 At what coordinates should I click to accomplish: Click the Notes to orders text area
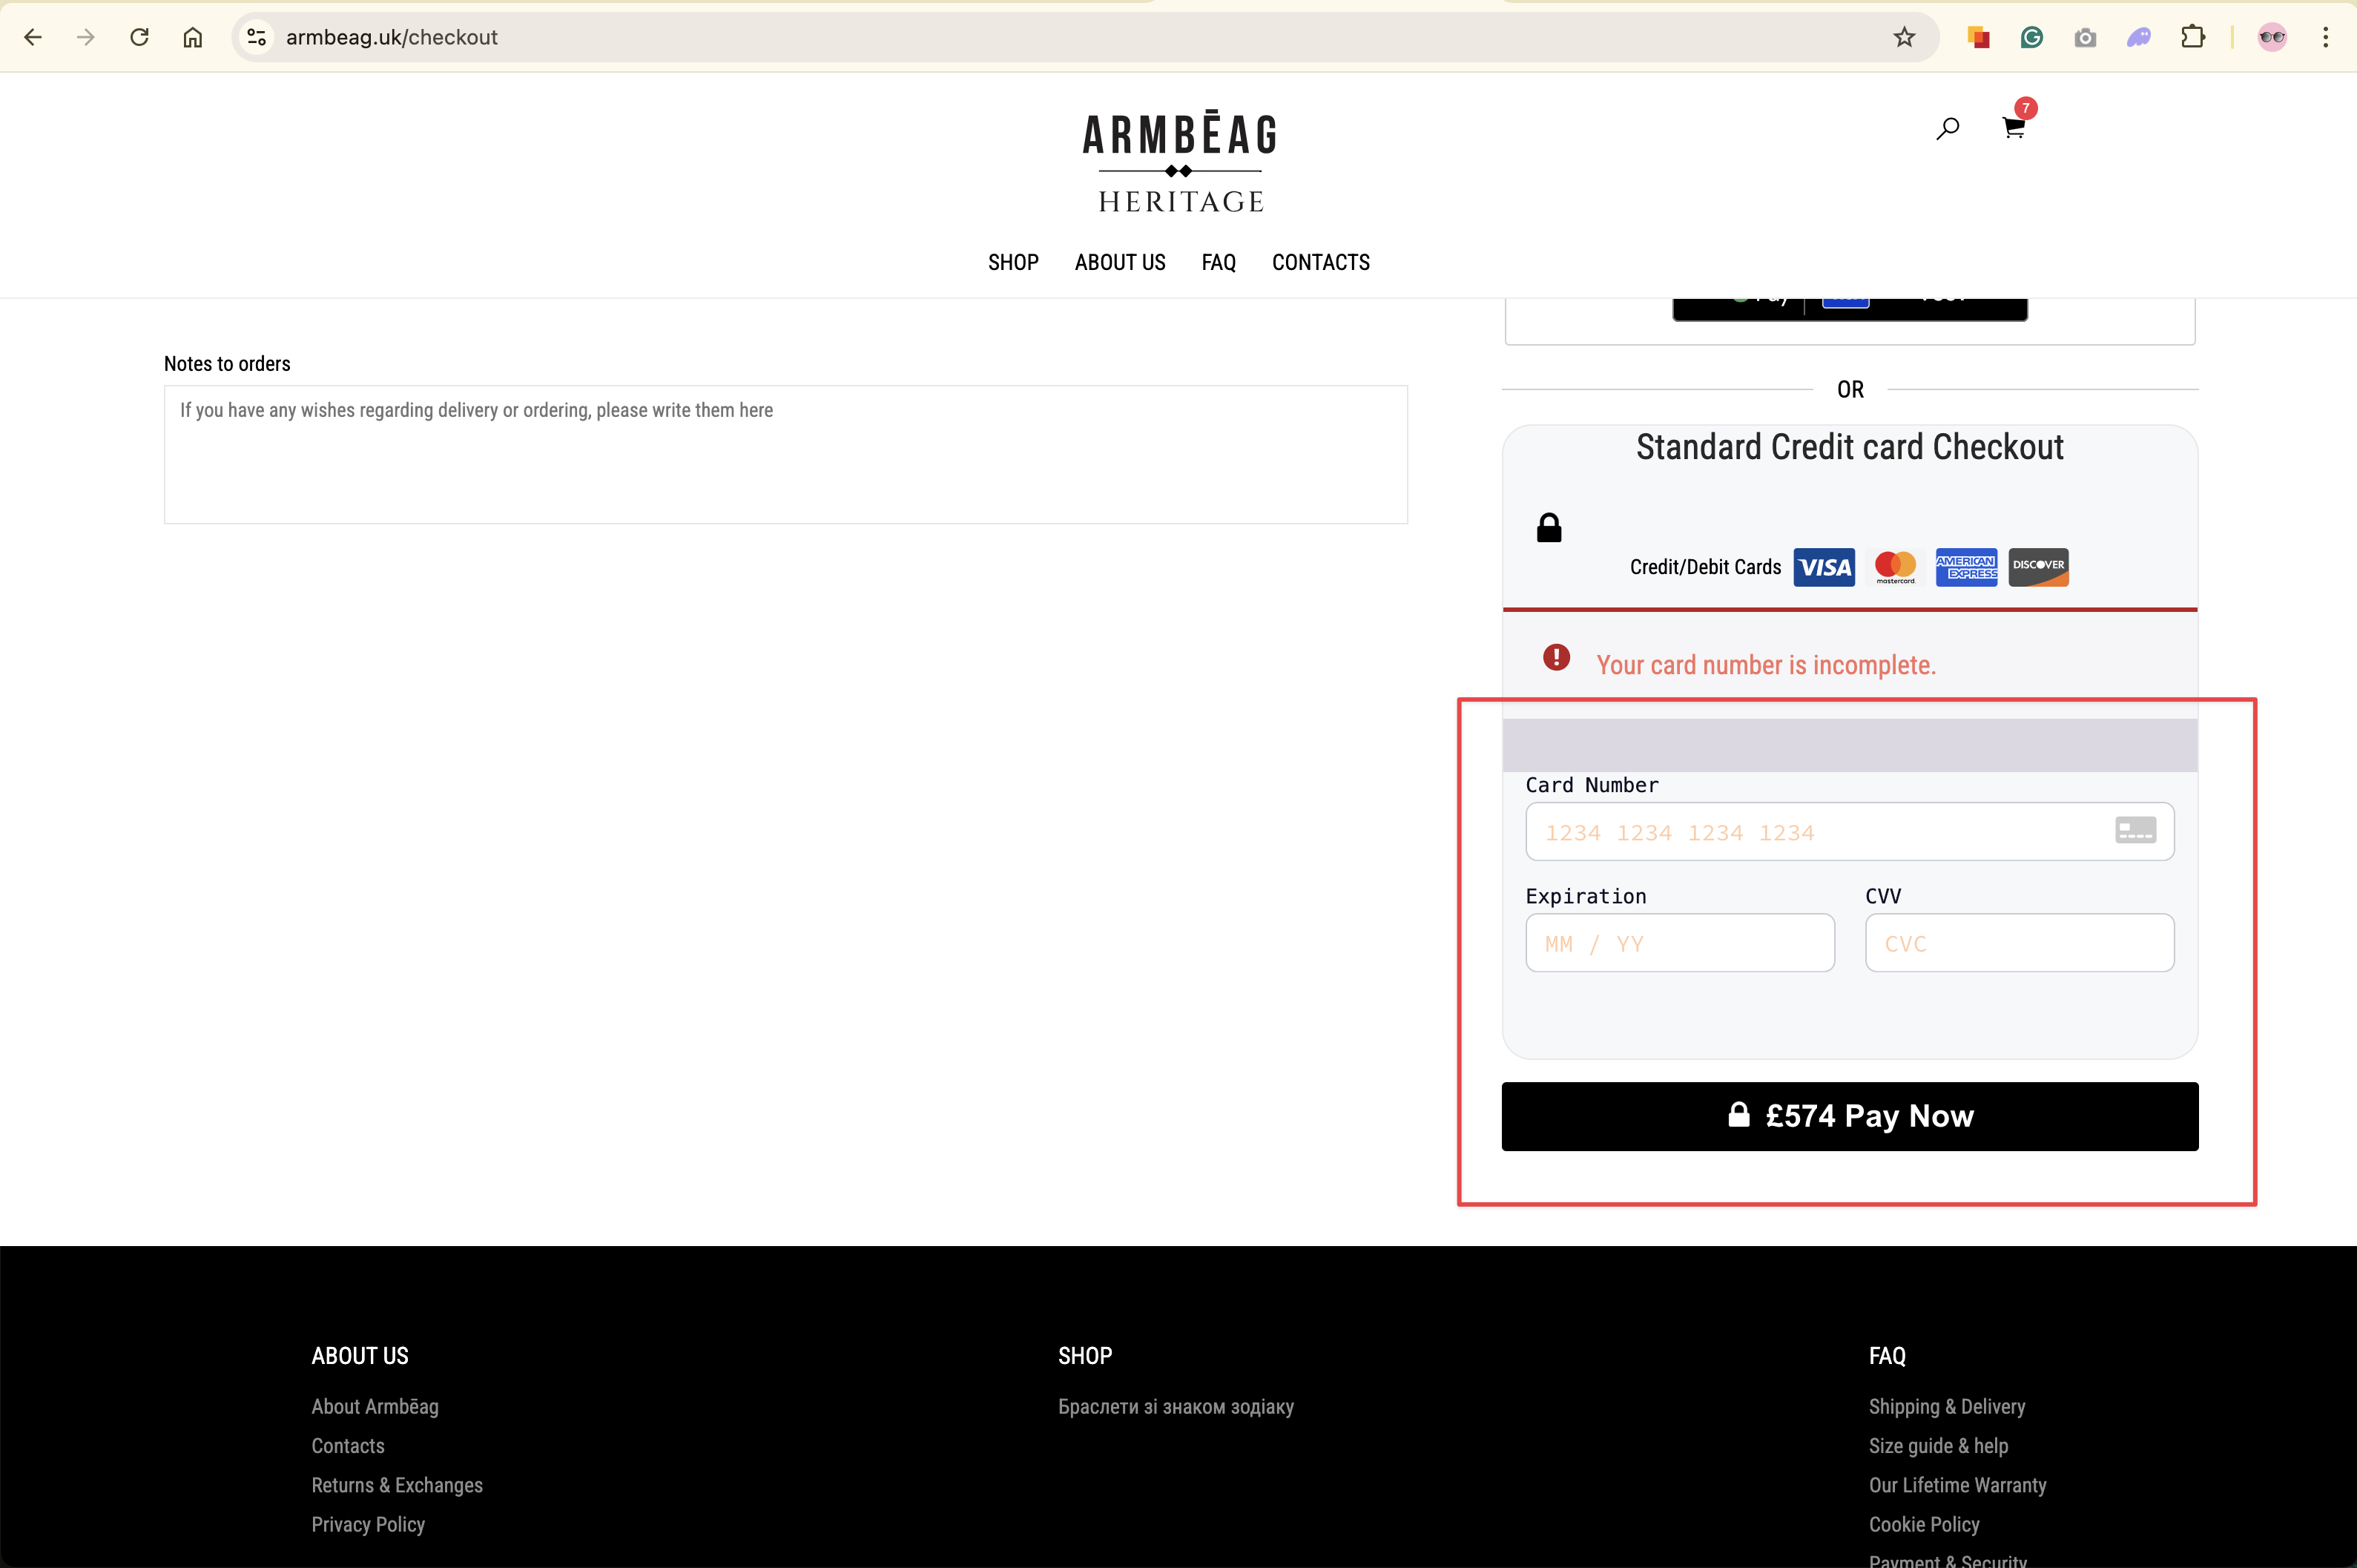coord(785,455)
